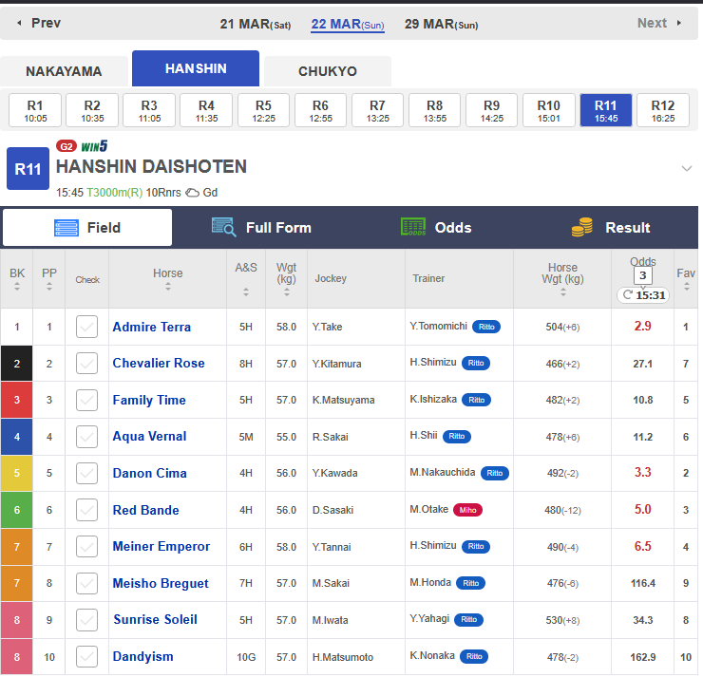Check the box for Dandyism
Screen dimensions: 703x677
(x=87, y=657)
